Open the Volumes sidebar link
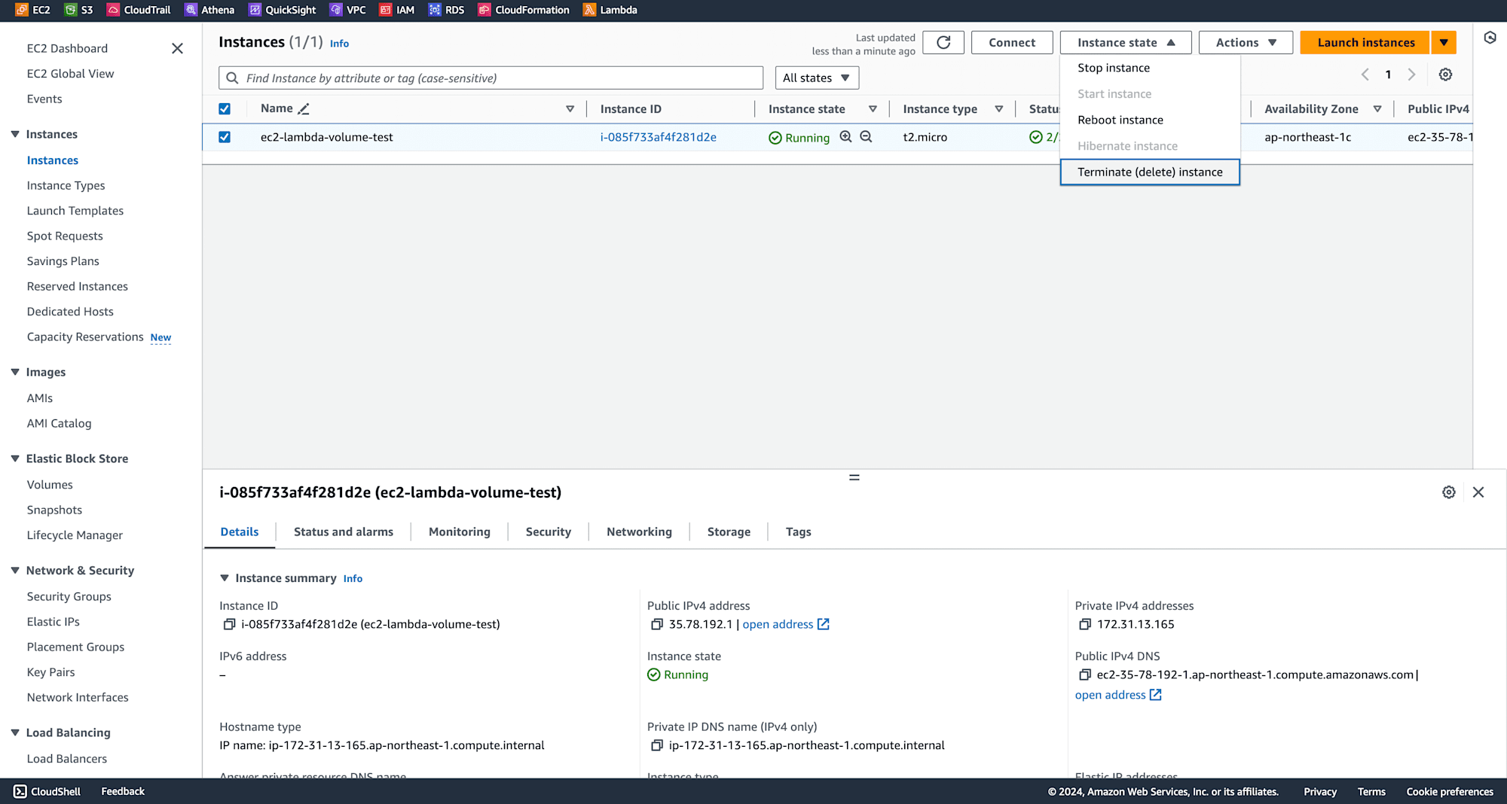Screen dimensions: 1507x804 pyautogui.click(x=50, y=485)
